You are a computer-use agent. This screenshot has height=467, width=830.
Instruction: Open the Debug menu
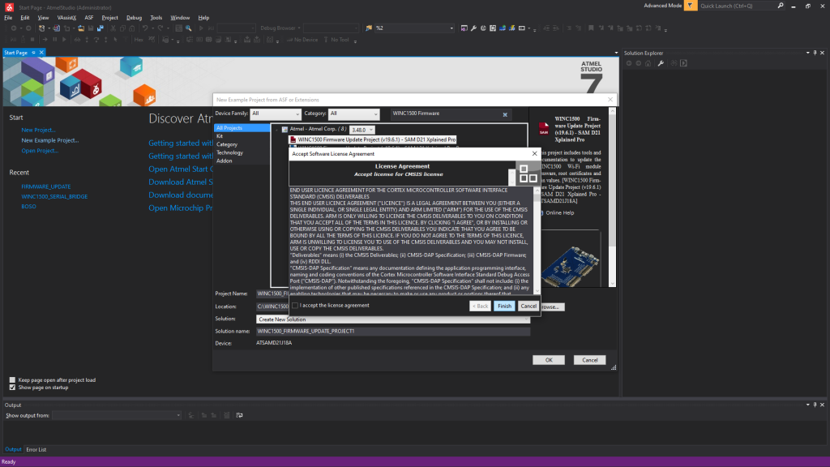click(x=134, y=18)
